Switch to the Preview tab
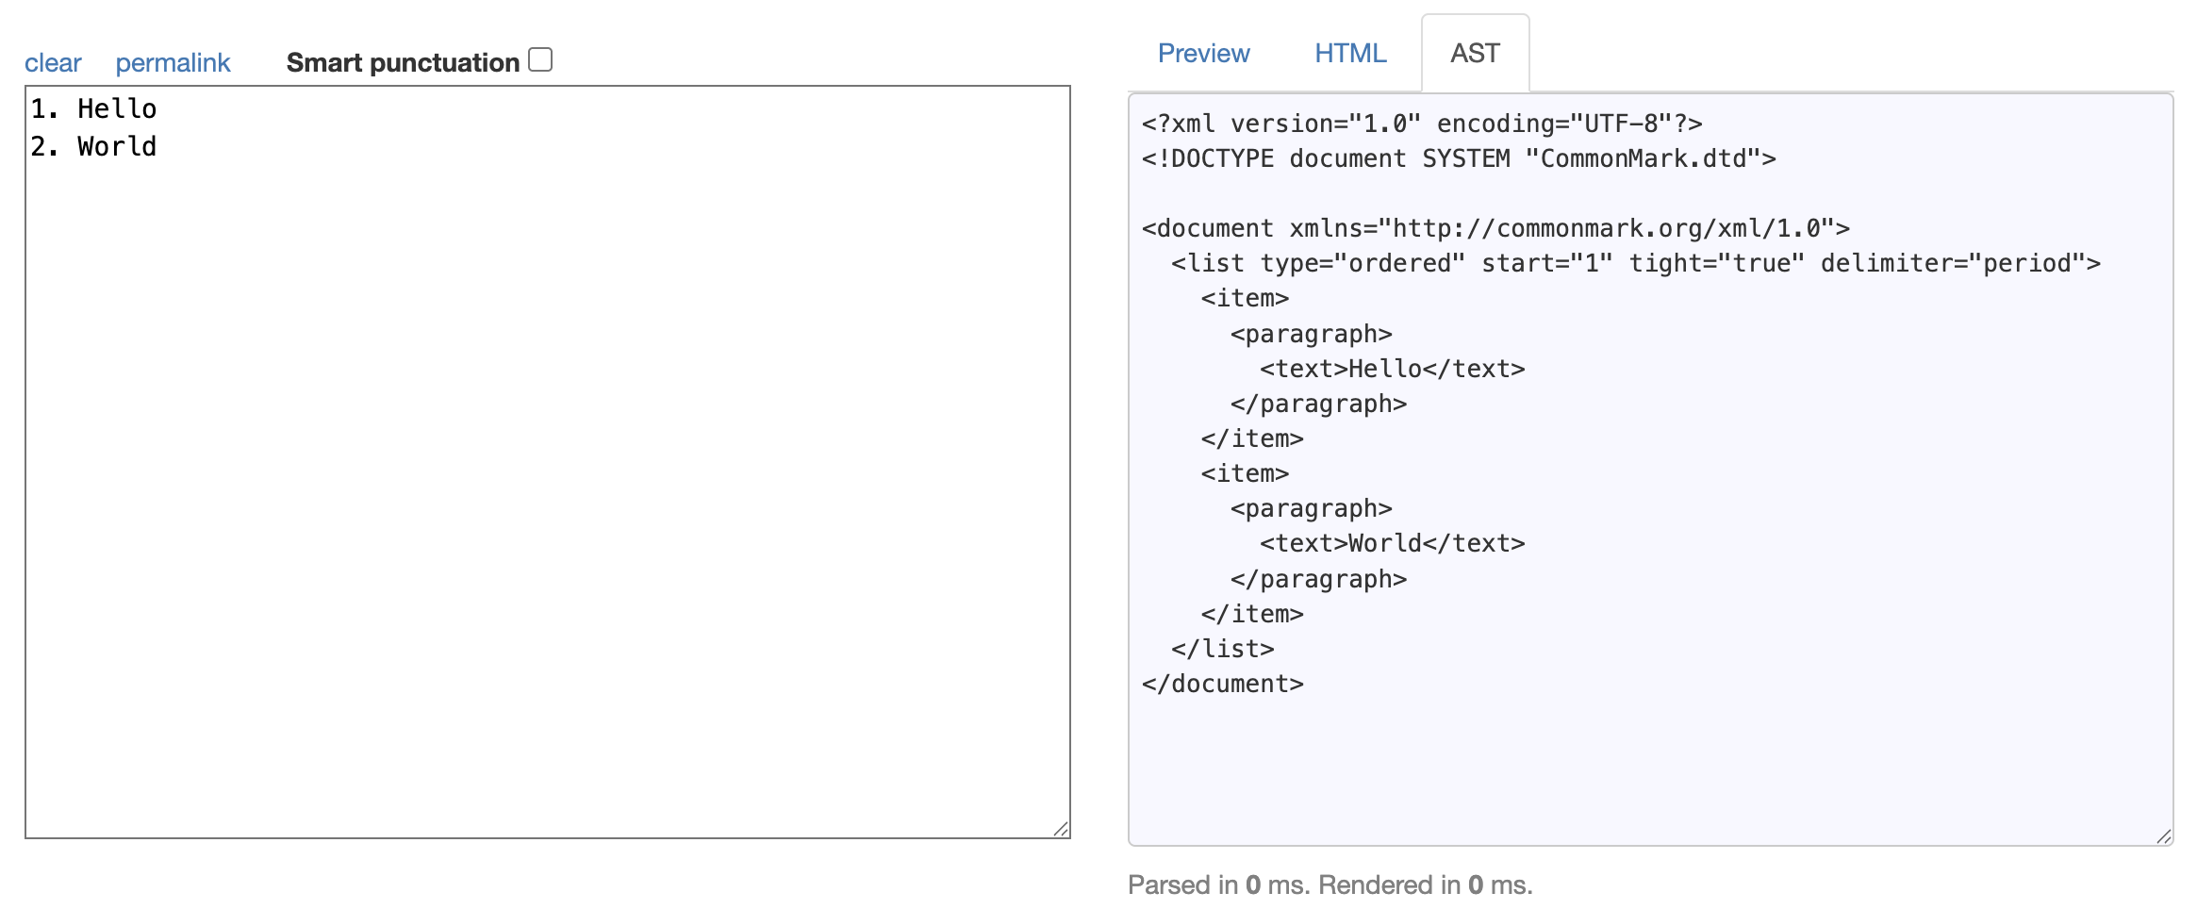This screenshot has height=909, width=2197. (x=1203, y=54)
